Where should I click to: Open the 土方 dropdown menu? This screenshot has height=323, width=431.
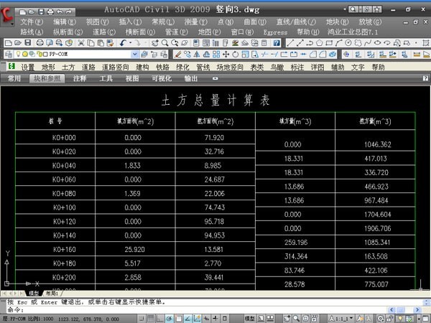point(68,67)
